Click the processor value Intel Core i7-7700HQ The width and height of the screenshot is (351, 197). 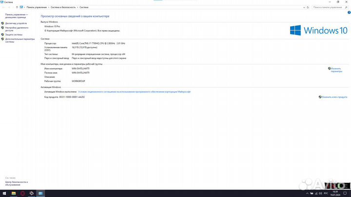pyautogui.click(x=98, y=43)
